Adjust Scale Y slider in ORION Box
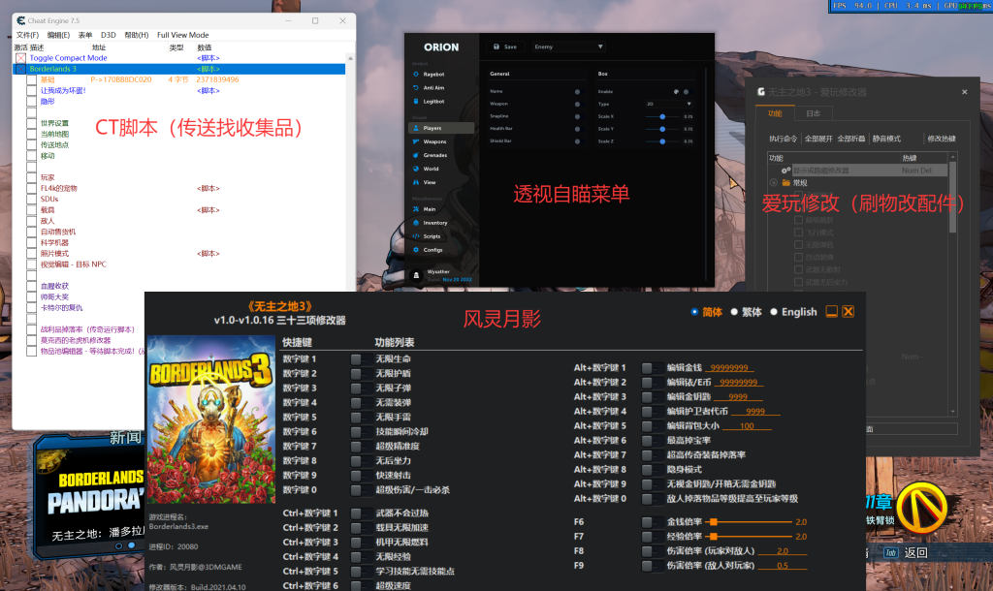The image size is (993, 591). (x=662, y=129)
